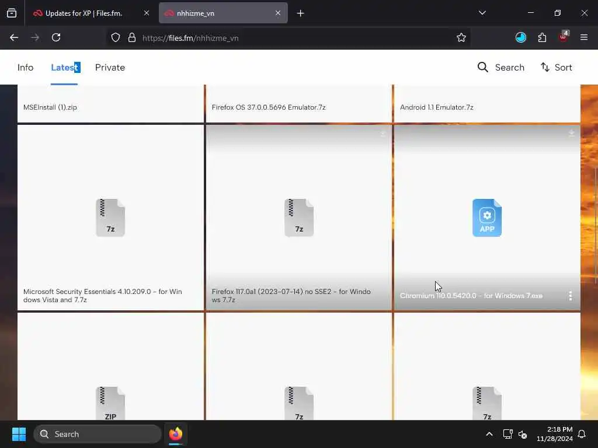The width and height of the screenshot is (598, 448).
Task: Open network status tray icon
Action: 507,434
